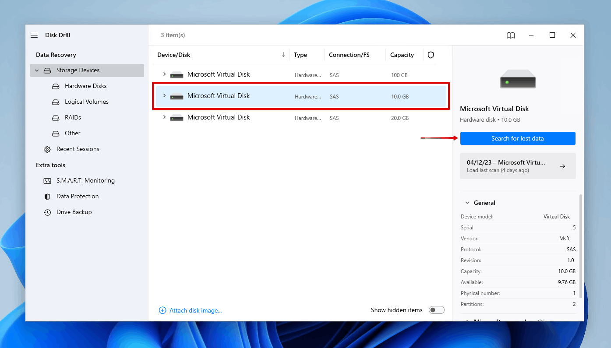Click Extra tools section heading

coord(50,165)
